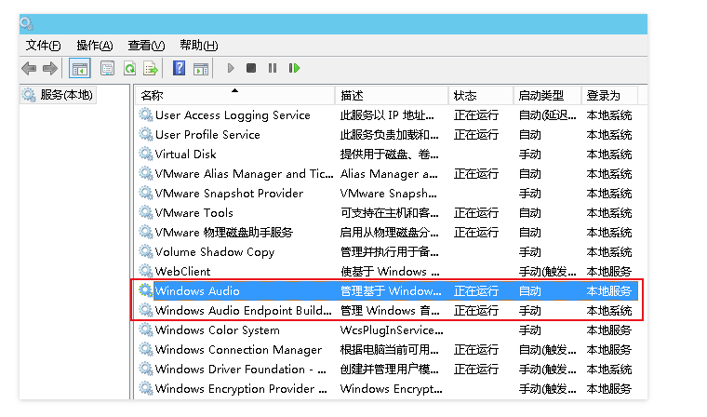Click the WcsPlugInService... description cell
Viewport: 707px width, 417px height.
[x=392, y=330]
